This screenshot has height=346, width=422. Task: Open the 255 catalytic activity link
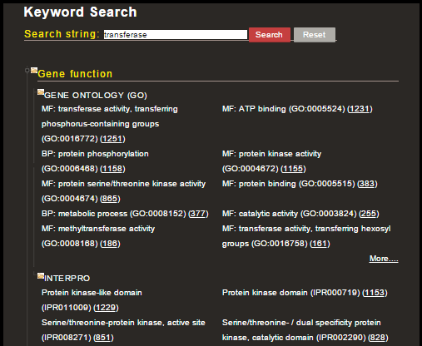(x=369, y=214)
